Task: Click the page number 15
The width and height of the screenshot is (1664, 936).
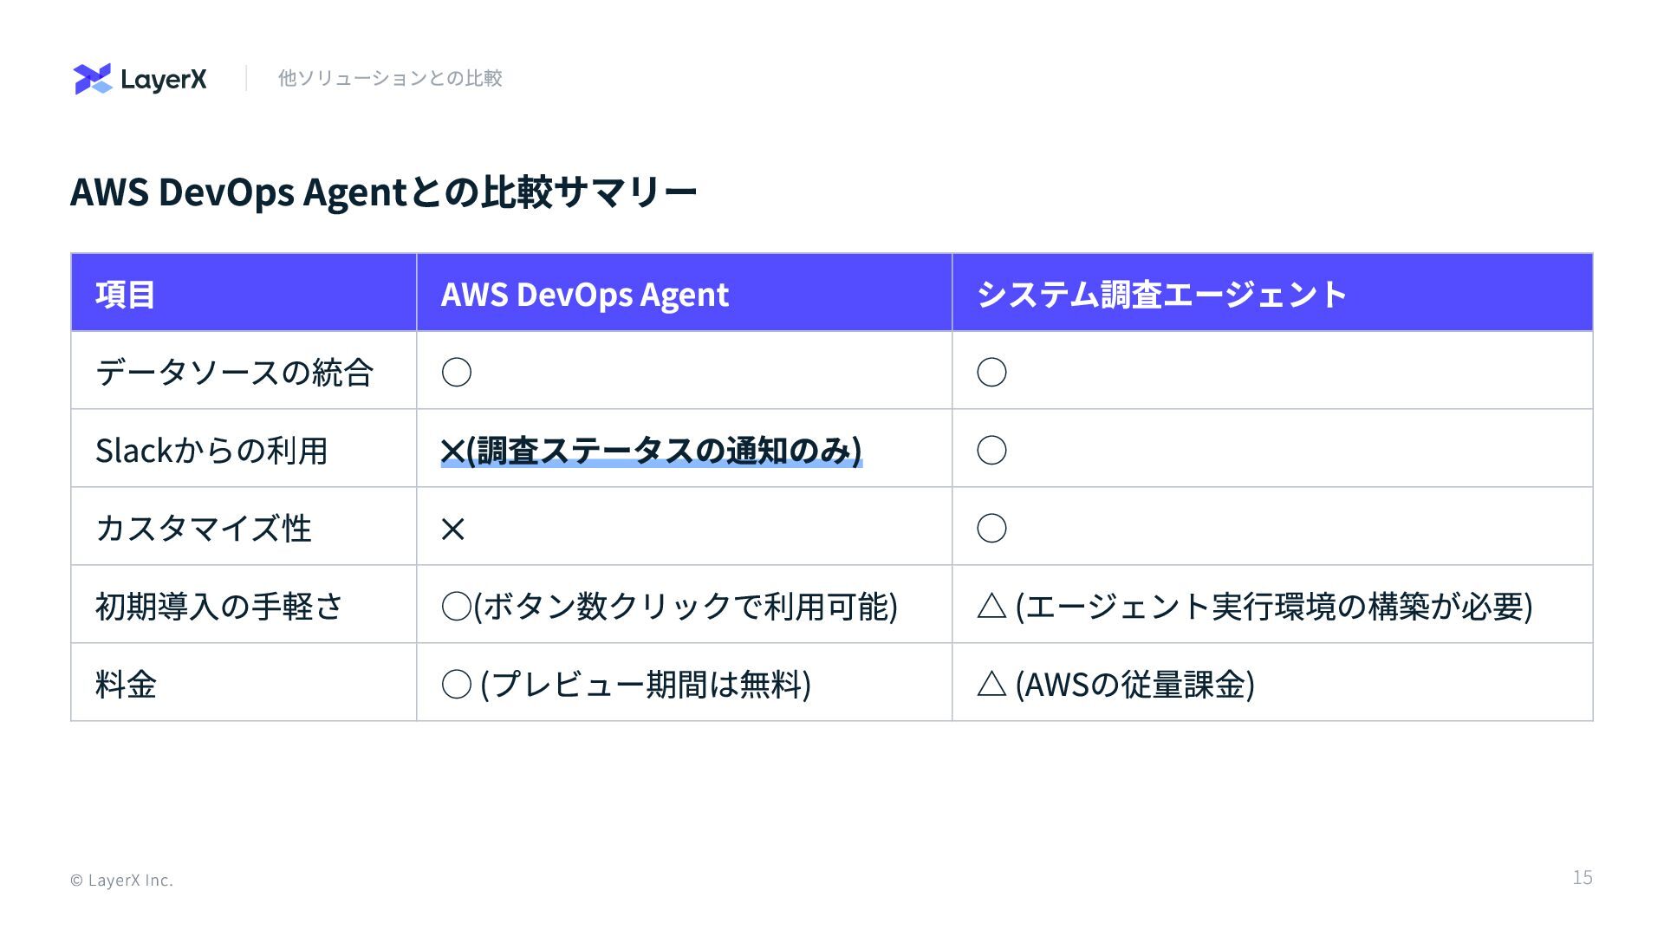Action: 1583,878
